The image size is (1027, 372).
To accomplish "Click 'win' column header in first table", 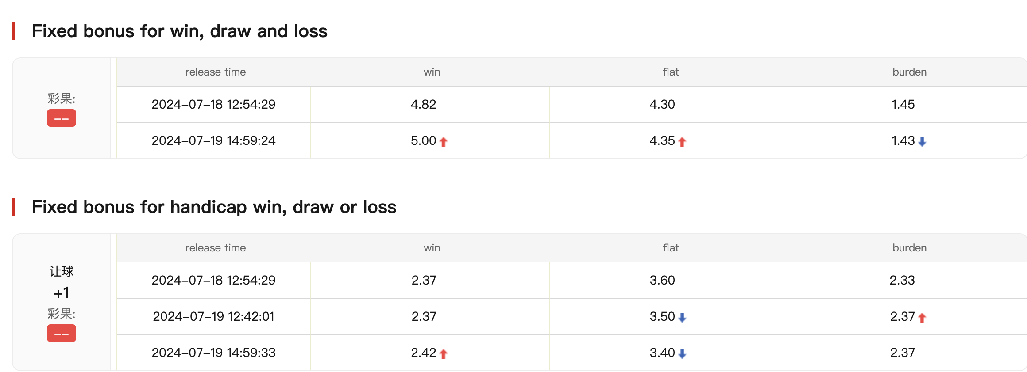I will 432,72.
